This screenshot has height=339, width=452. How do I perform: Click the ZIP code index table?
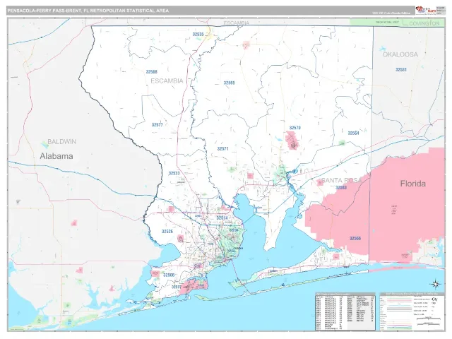pyautogui.click(x=345, y=311)
